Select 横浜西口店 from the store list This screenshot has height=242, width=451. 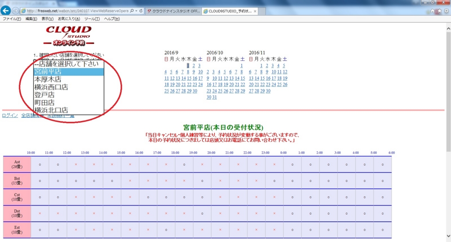tap(69, 87)
